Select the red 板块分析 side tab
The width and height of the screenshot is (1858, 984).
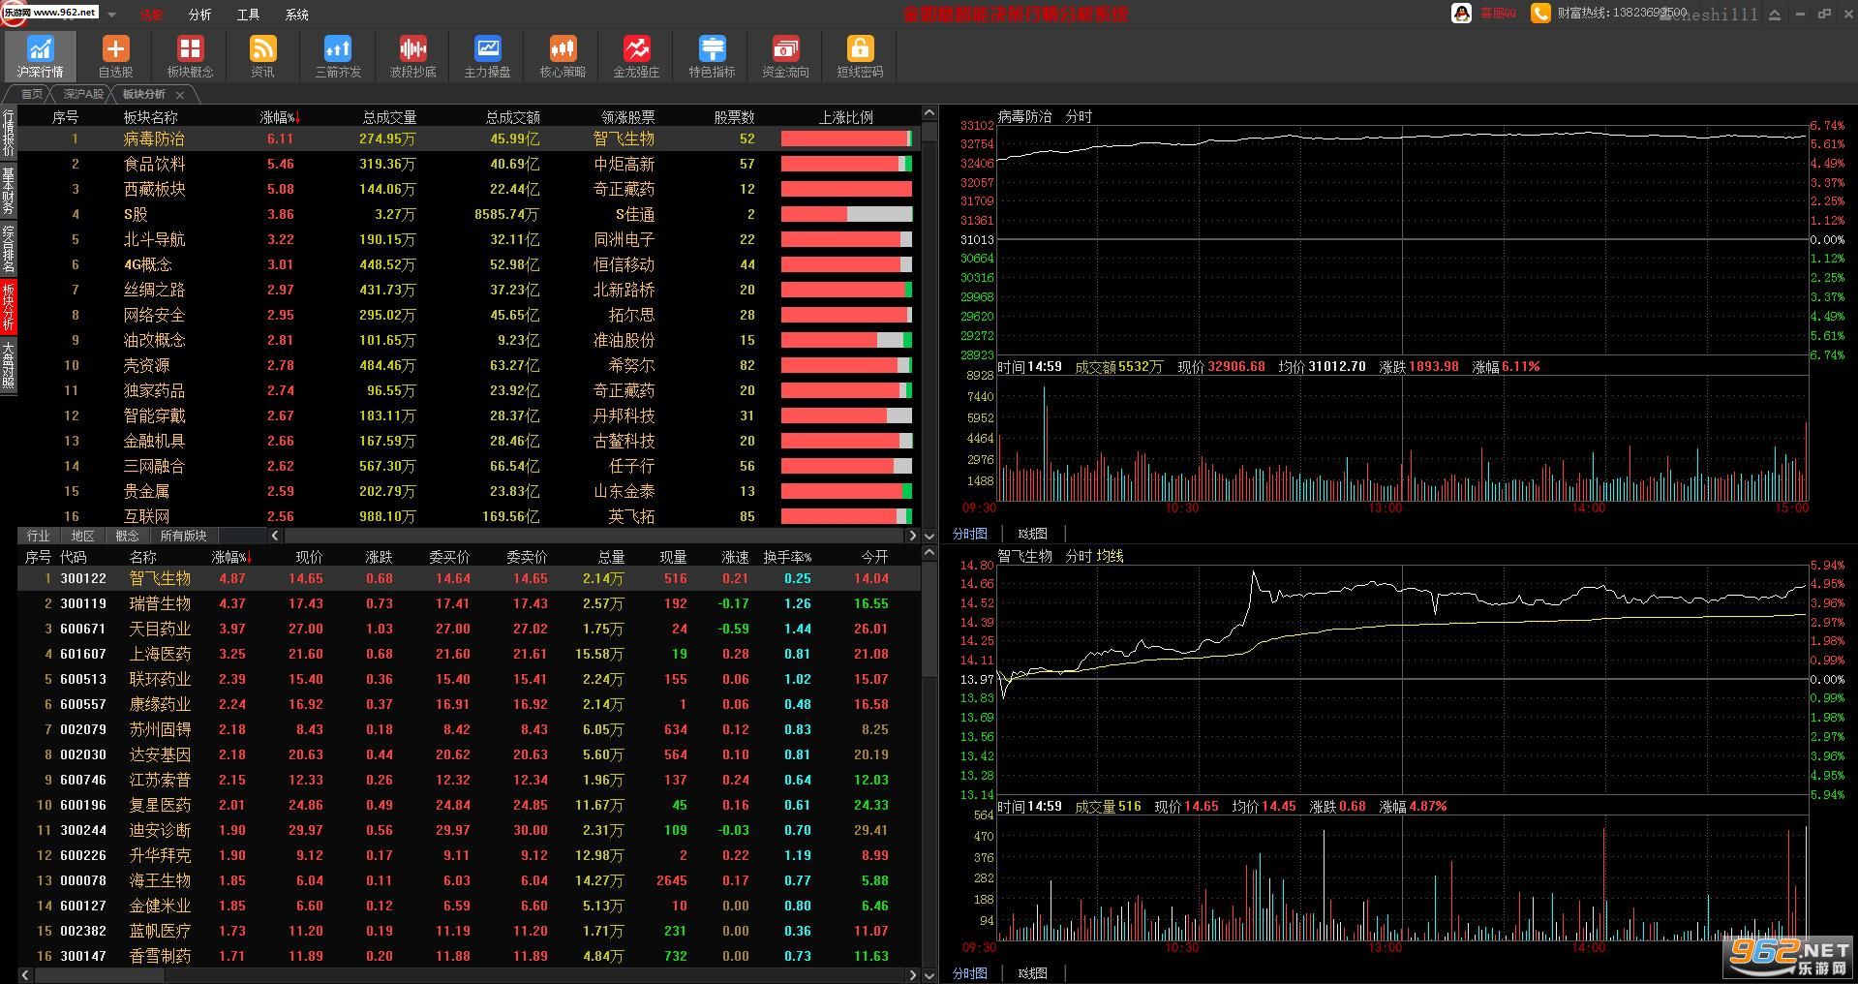[x=9, y=306]
